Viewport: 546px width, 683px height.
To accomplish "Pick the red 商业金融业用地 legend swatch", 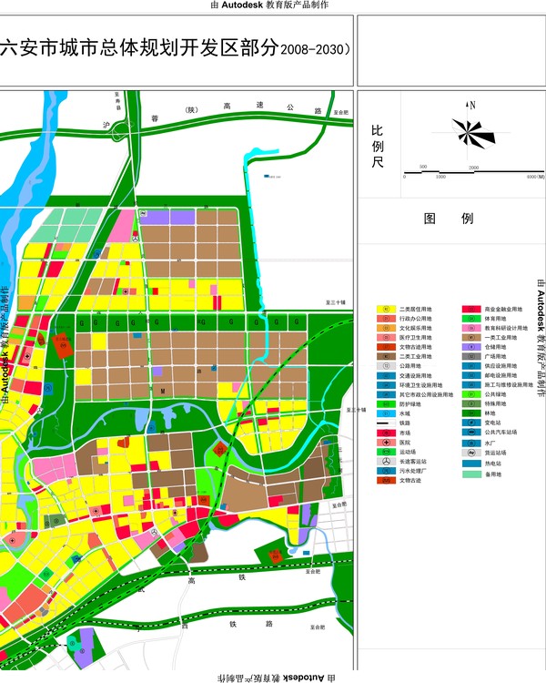I will (471, 310).
